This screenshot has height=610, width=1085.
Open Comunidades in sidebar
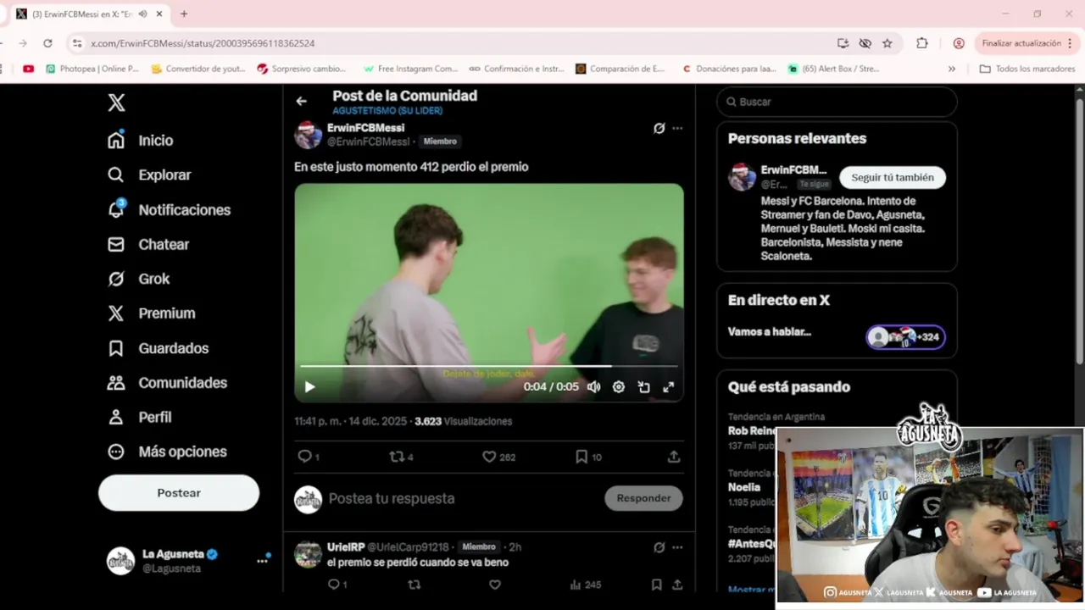(x=167, y=383)
